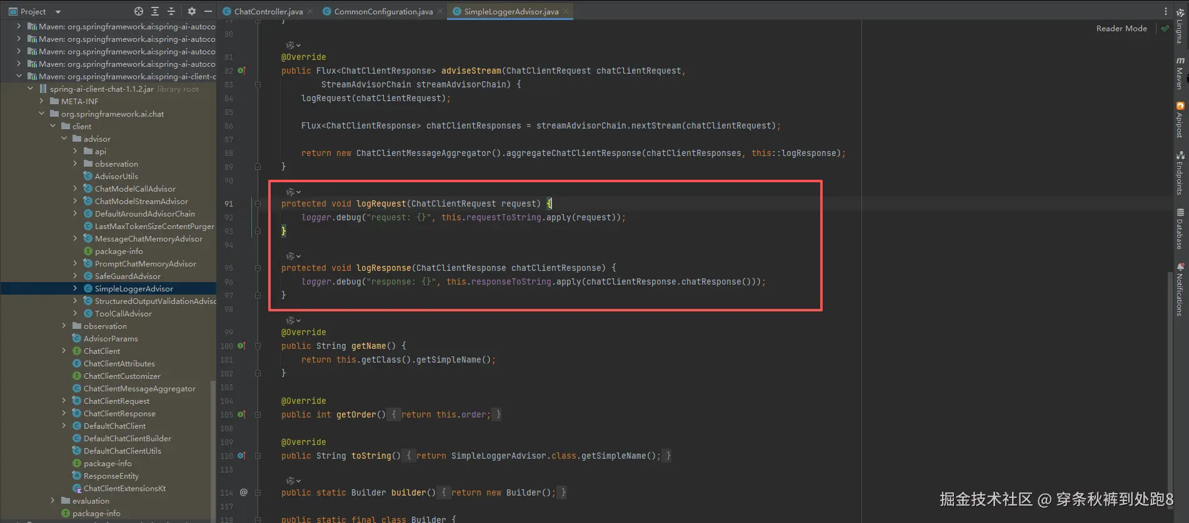This screenshot has width=1189, height=523.
Task: Select AdvisorUtils in the project tree
Action: pos(116,176)
